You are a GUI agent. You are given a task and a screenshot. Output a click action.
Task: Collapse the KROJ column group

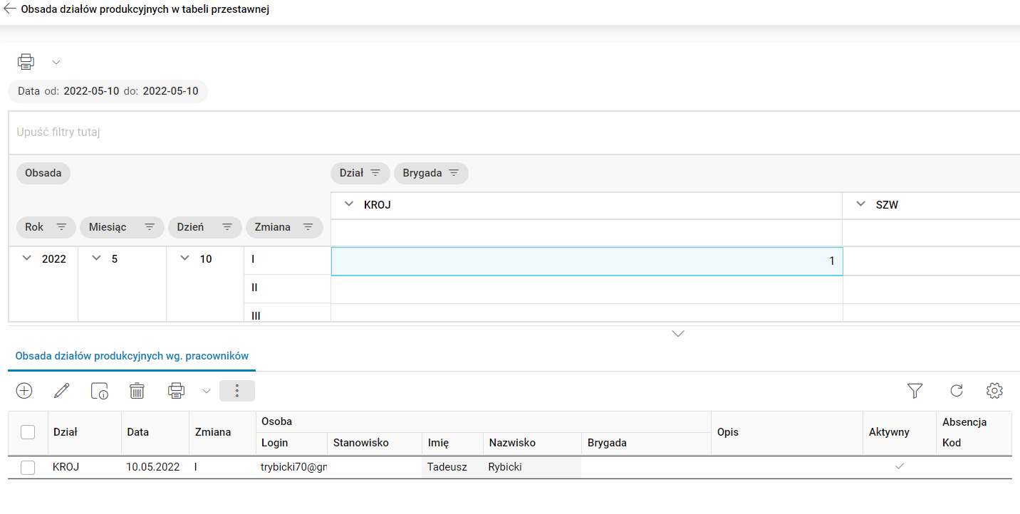[349, 204]
